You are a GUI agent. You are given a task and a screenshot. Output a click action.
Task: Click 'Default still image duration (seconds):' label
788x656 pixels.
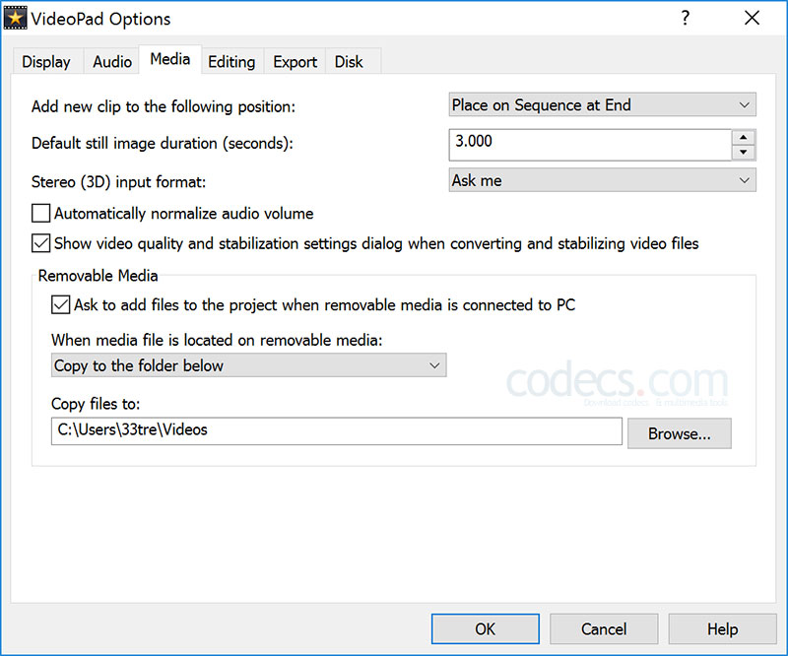point(163,143)
